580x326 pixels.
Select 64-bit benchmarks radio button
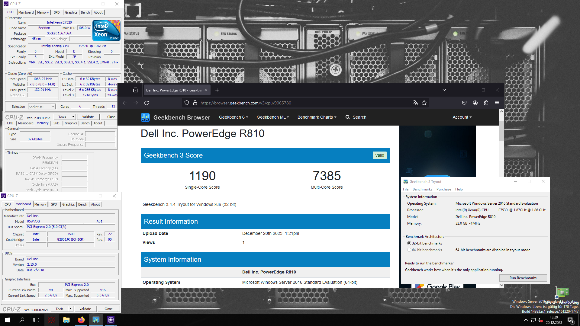tap(409, 250)
